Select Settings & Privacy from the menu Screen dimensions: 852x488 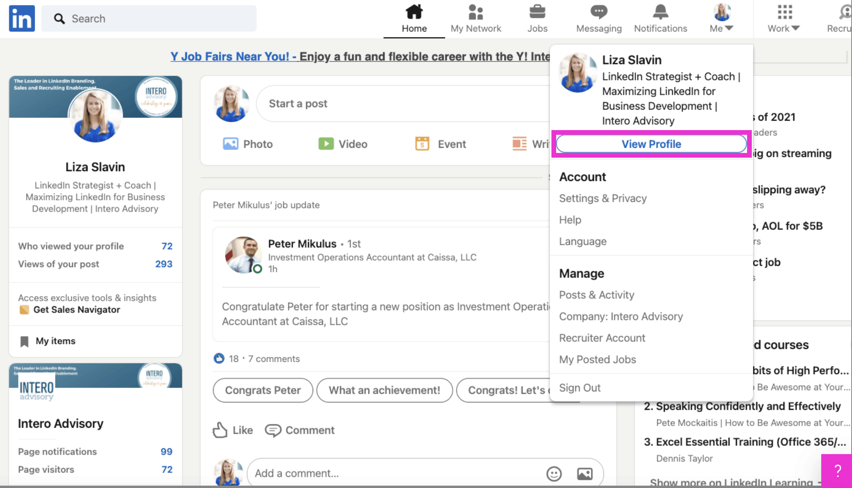tap(603, 198)
